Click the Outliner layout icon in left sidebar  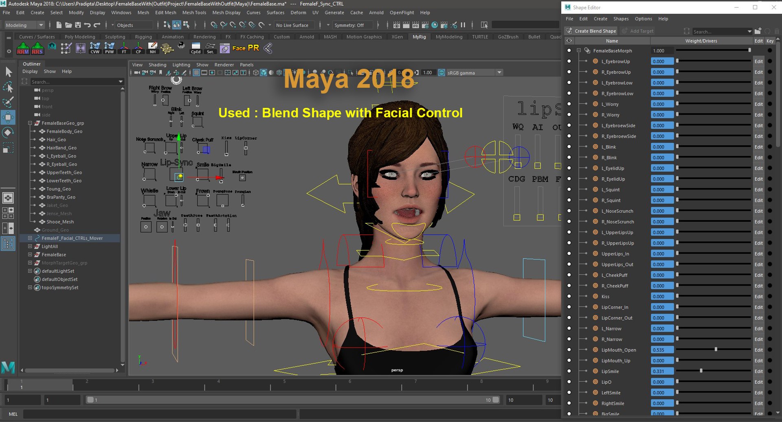coord(8,244)
